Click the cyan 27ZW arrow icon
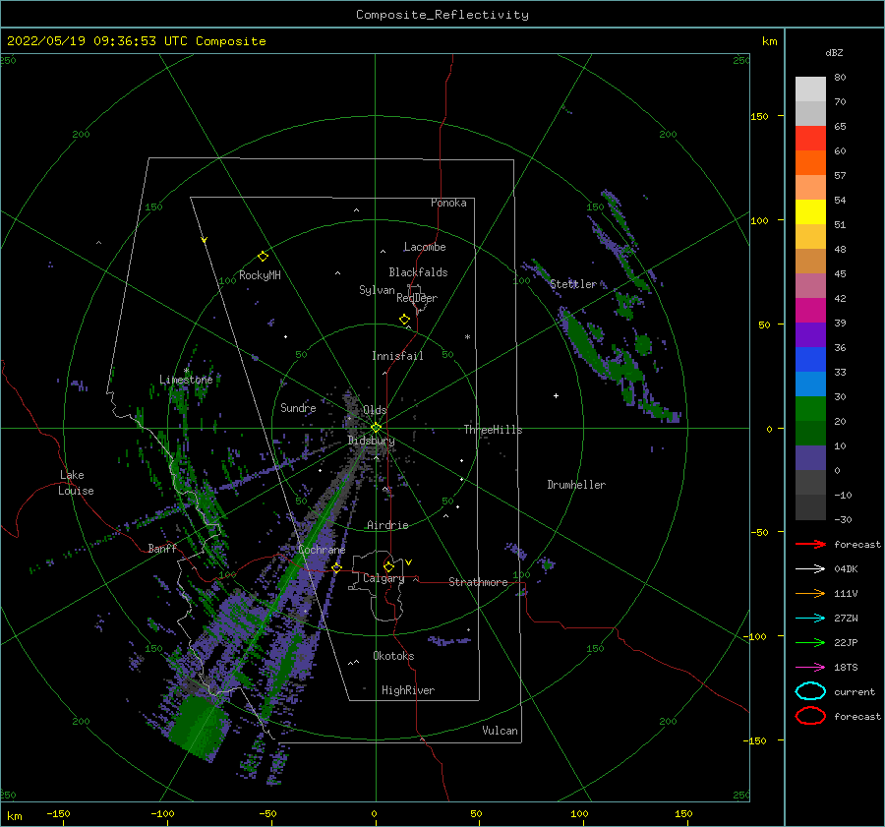 tap(810, 619)
